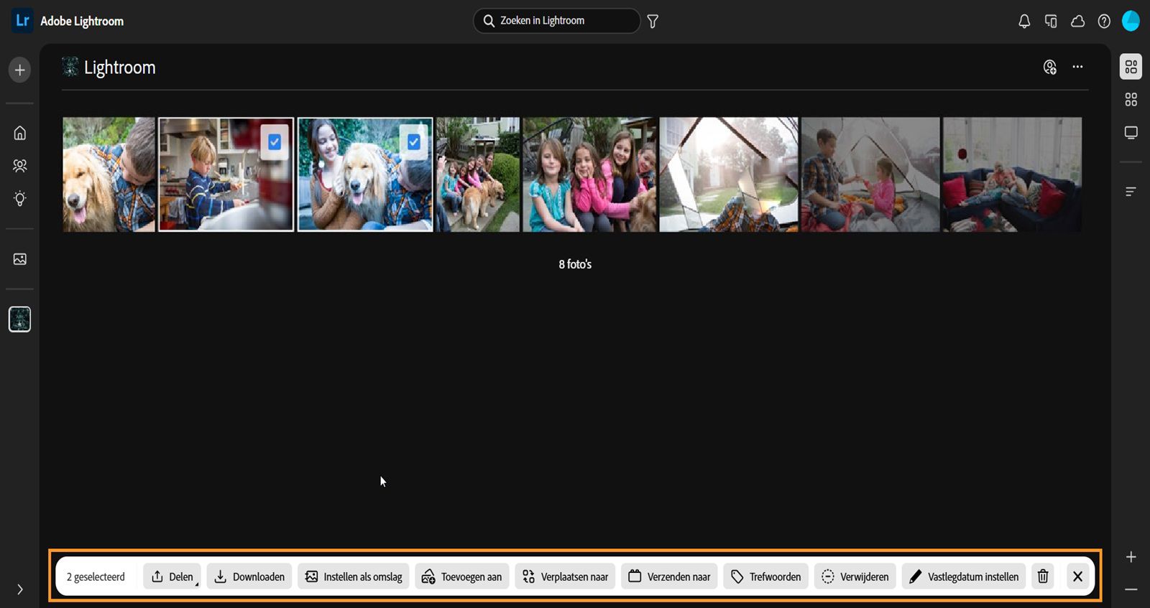The image size is (1150, 608).
Task: Select the Lightroom album thumbnail in sidebar
Action: 20,319
